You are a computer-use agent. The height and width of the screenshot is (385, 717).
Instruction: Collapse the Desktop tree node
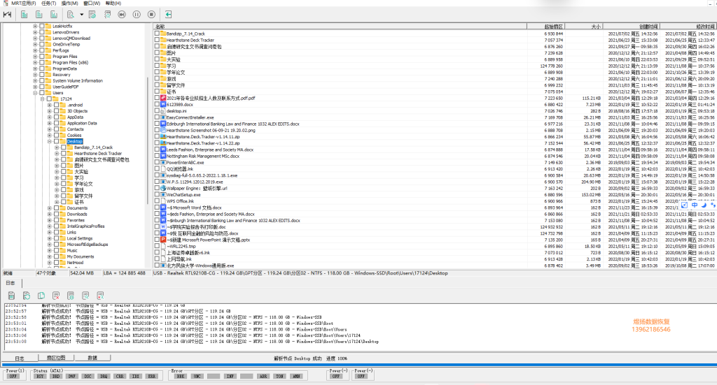(50, 141)
